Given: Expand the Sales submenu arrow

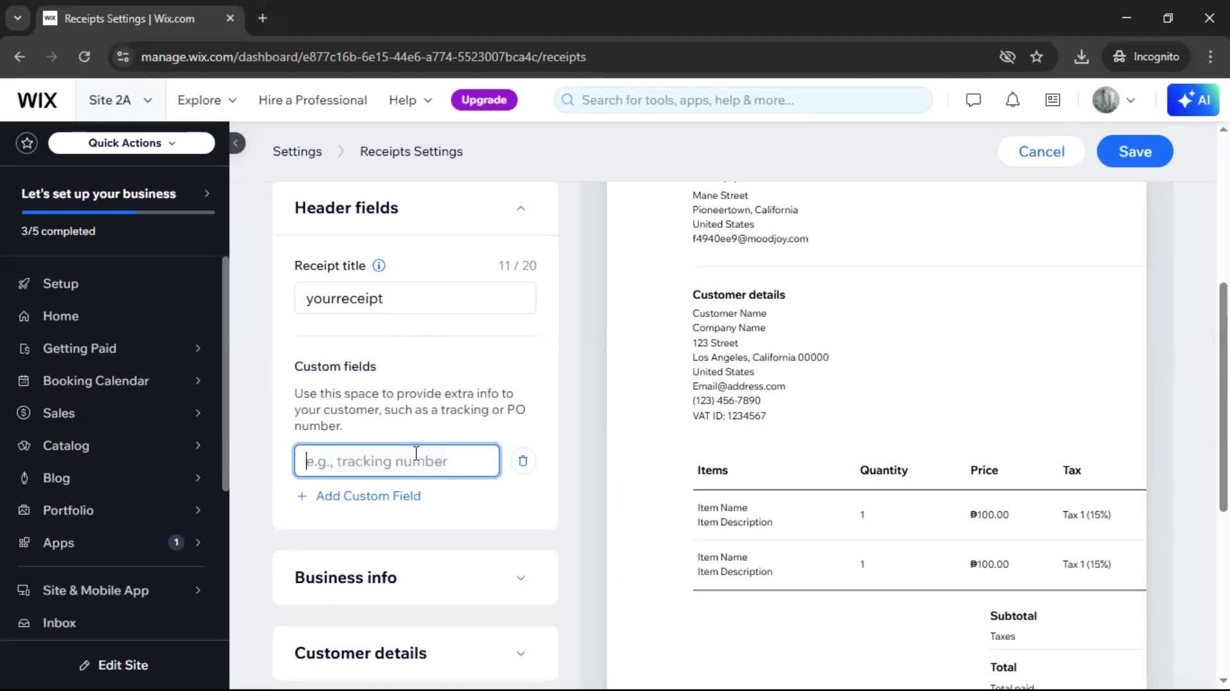Looking at the screenshot, I should (198, 413).
